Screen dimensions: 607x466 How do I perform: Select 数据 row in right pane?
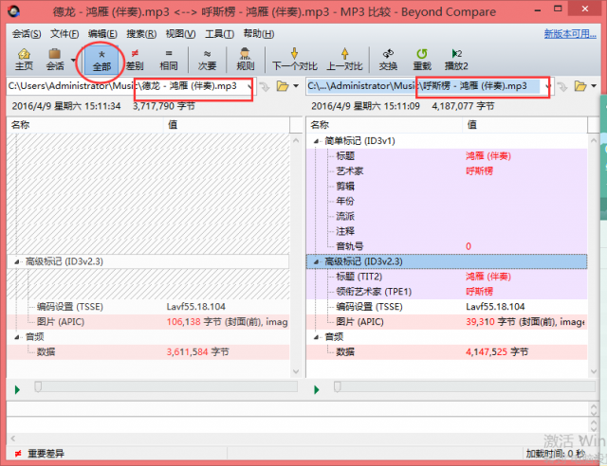click(447, 352)
